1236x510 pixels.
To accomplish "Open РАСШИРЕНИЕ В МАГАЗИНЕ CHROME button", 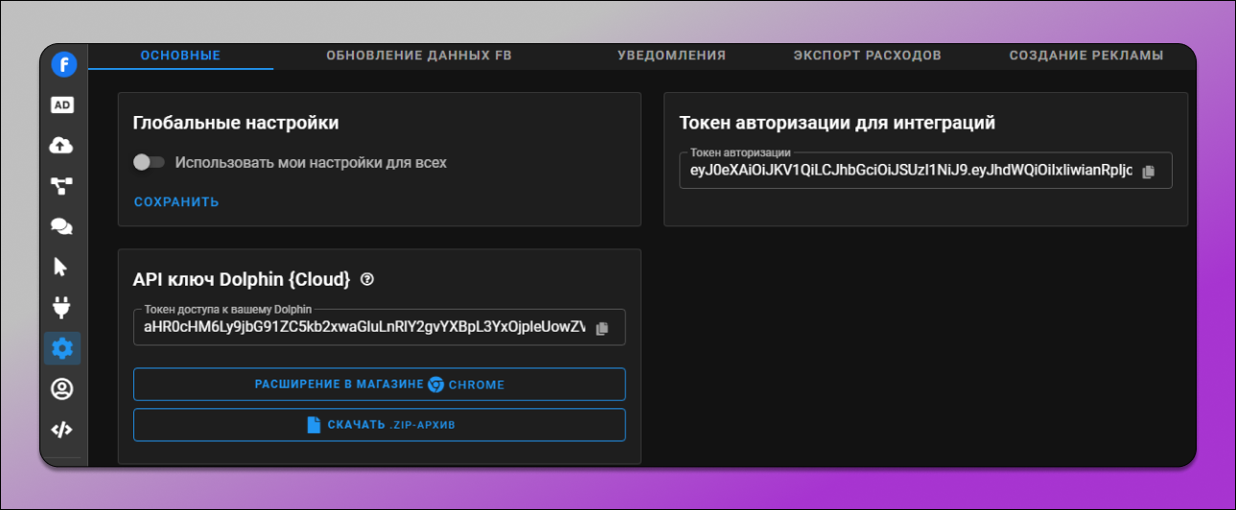I will 380,384.
